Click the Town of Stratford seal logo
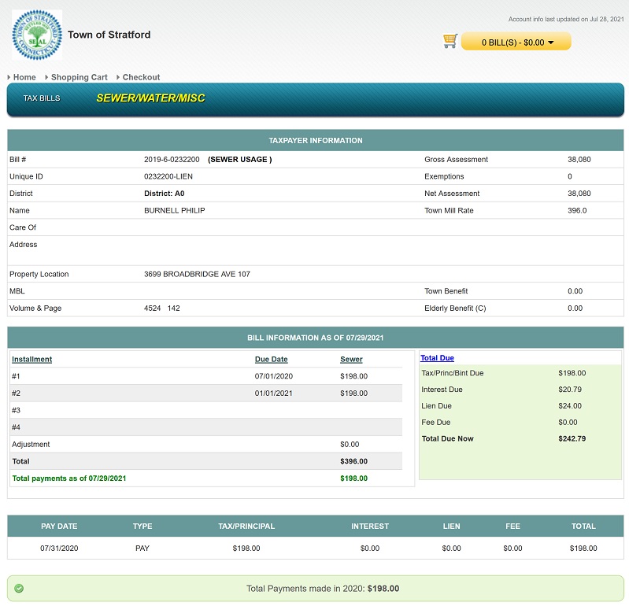This screenshot has width=629, height=606. point(37,35)
